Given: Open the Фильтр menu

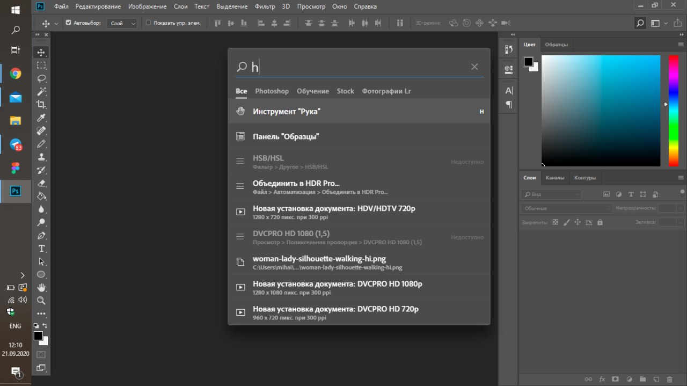Looking at the screenshot, I should click(265, 6).
